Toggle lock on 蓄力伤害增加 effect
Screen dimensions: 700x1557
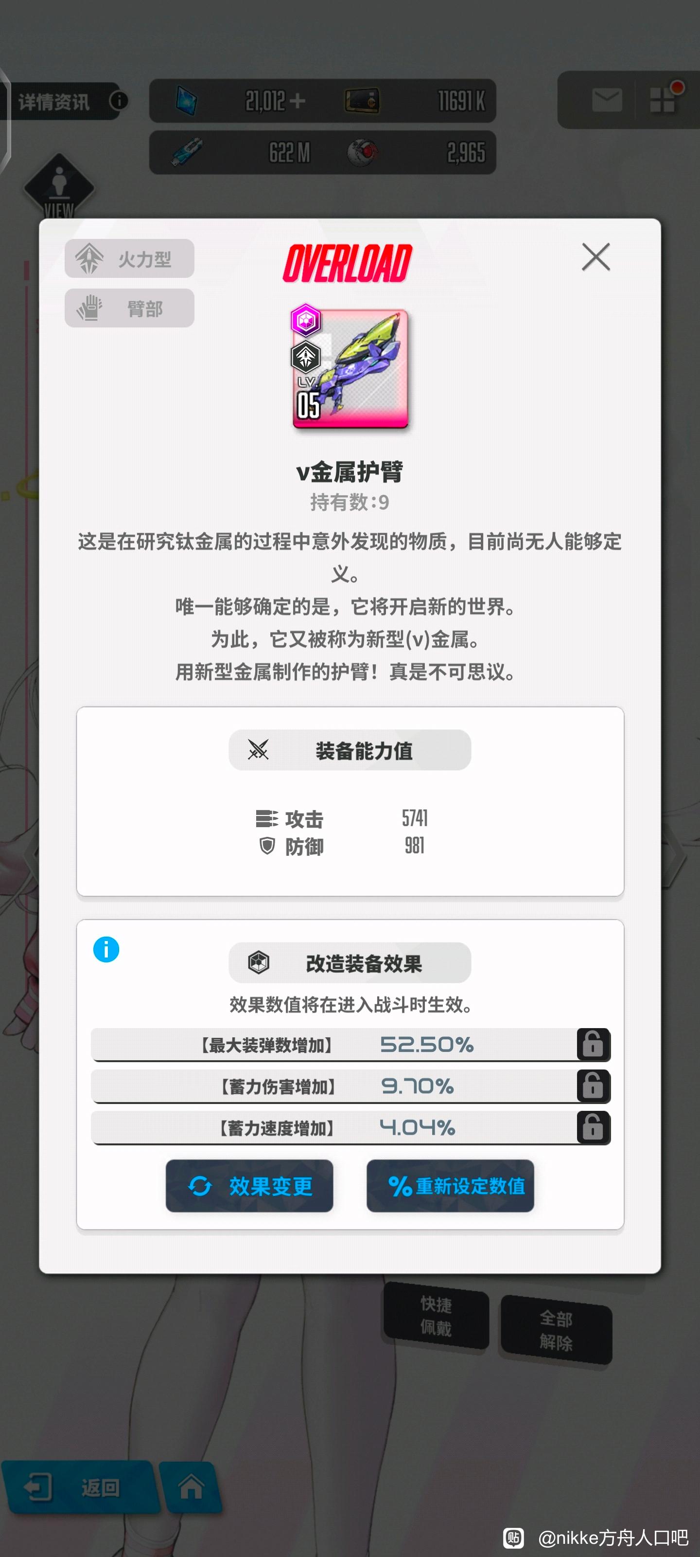593,1086
